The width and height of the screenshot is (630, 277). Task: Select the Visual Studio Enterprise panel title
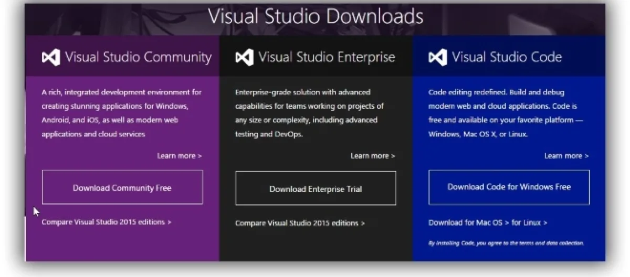[x=327, y=57]
